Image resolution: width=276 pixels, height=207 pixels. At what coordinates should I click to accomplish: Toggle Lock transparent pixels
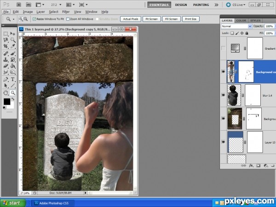tap(232, 33)
